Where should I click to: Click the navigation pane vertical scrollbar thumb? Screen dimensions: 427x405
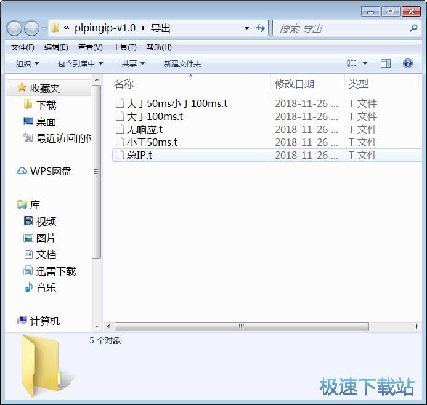pyautogui.click(x=96, y=172)
